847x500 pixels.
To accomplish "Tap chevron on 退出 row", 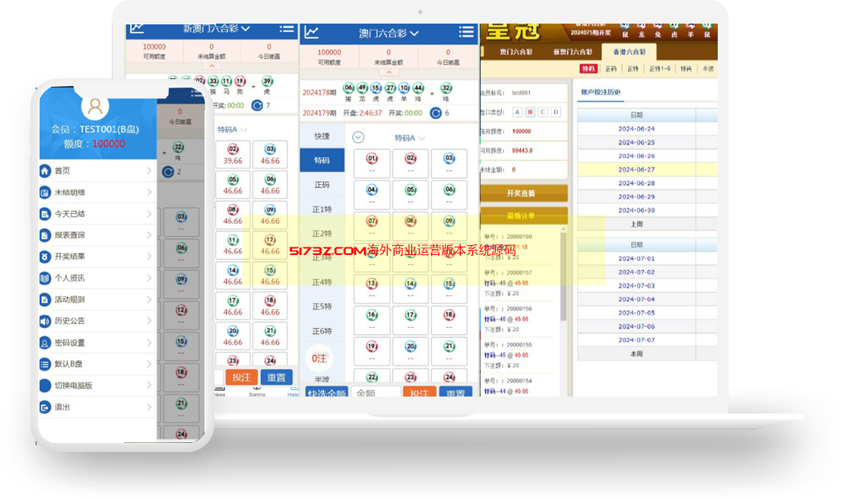I will (149, 407).
